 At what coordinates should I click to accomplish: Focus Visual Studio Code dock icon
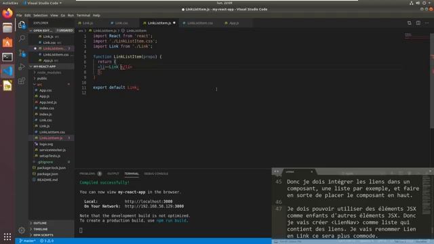coord(7,71)
